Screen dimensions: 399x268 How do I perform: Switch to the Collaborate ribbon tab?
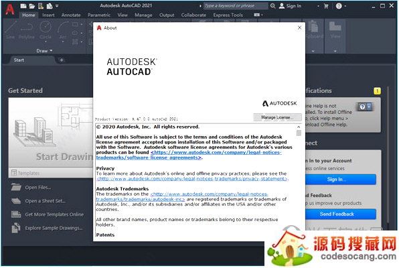(193, 15)
